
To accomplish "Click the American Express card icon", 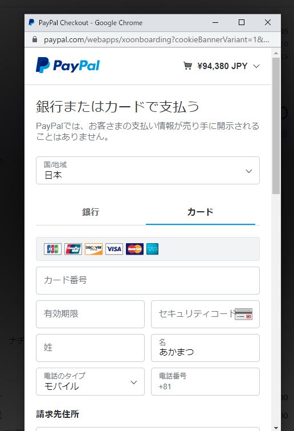I will pyautogui.click(x=152, y=249).
